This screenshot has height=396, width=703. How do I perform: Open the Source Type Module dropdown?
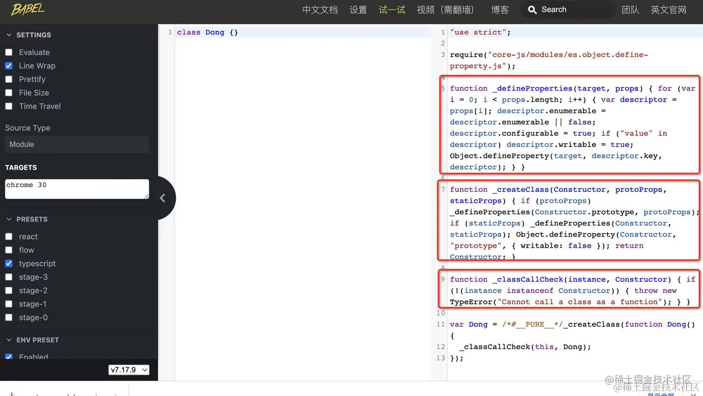pos(77,144)
